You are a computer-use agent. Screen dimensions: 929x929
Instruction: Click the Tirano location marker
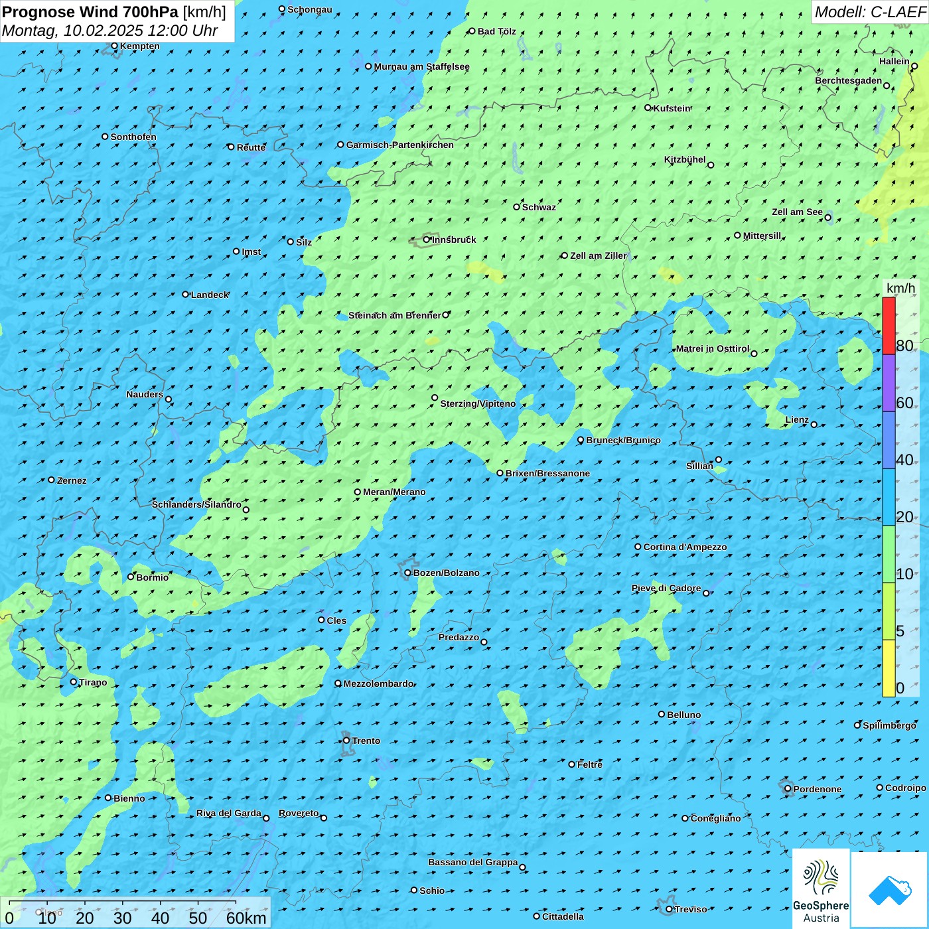[74, 681]
